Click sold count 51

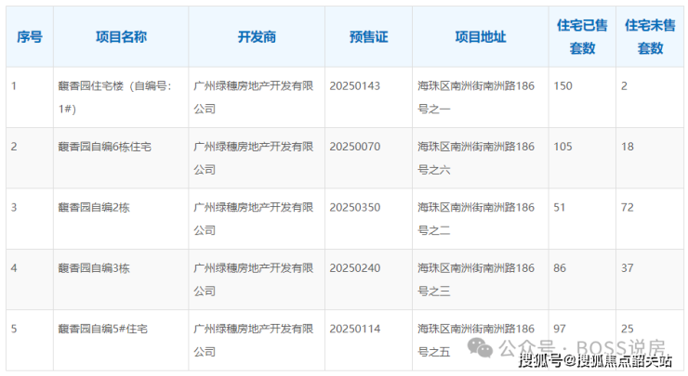(x=560, y=207)
